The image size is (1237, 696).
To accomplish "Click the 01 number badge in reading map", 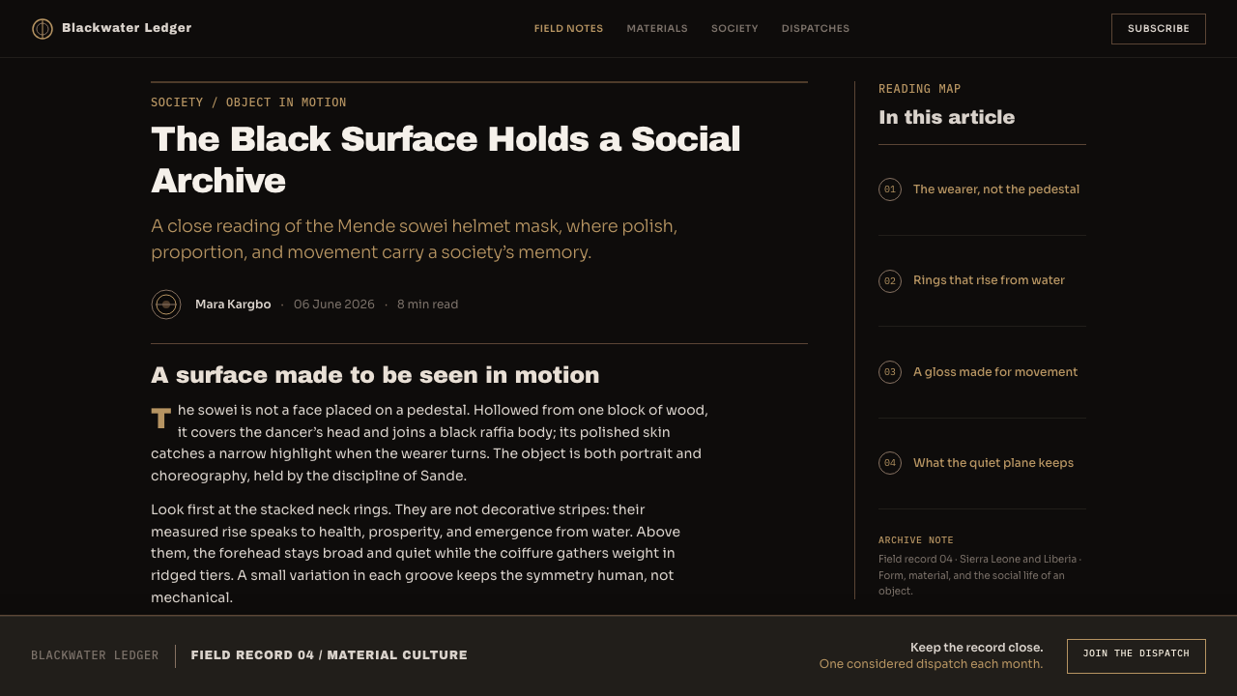I will [x=890, y=189].
